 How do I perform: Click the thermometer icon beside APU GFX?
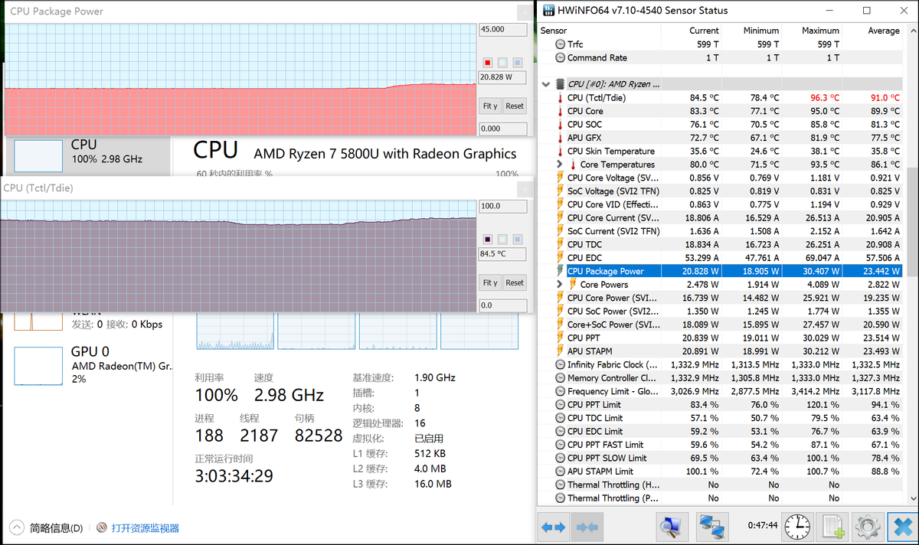pos(560,138)
